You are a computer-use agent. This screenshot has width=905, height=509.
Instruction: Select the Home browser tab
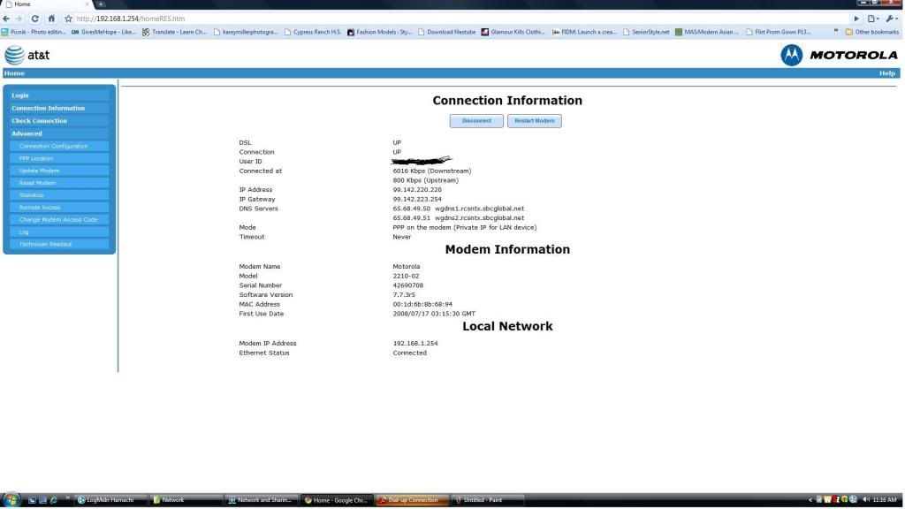(46, 4)
